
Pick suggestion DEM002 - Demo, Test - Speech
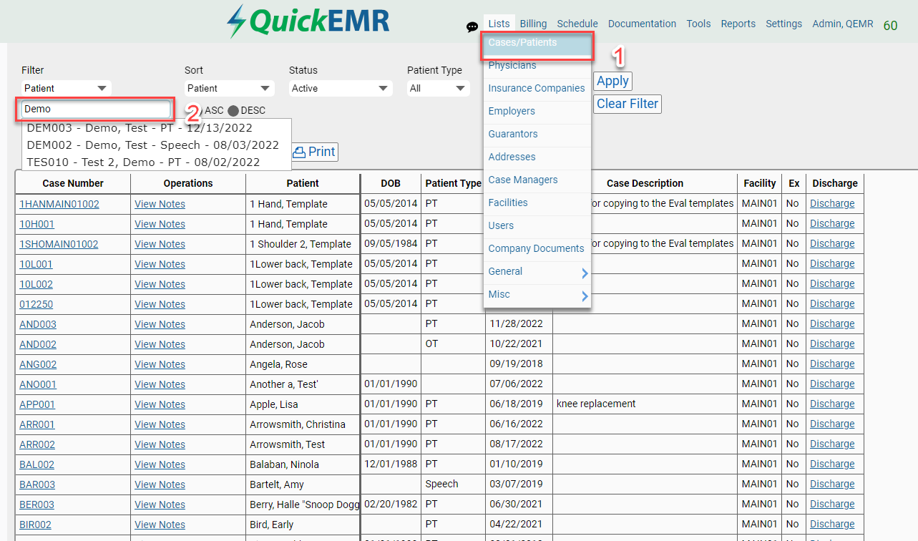(x=157, y=145)
